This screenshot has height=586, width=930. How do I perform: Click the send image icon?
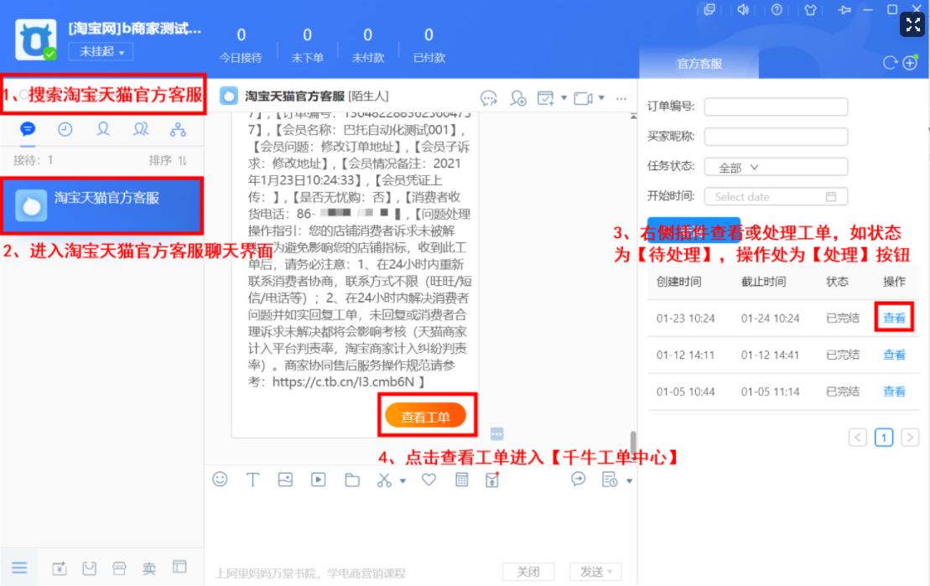(285, 480)
